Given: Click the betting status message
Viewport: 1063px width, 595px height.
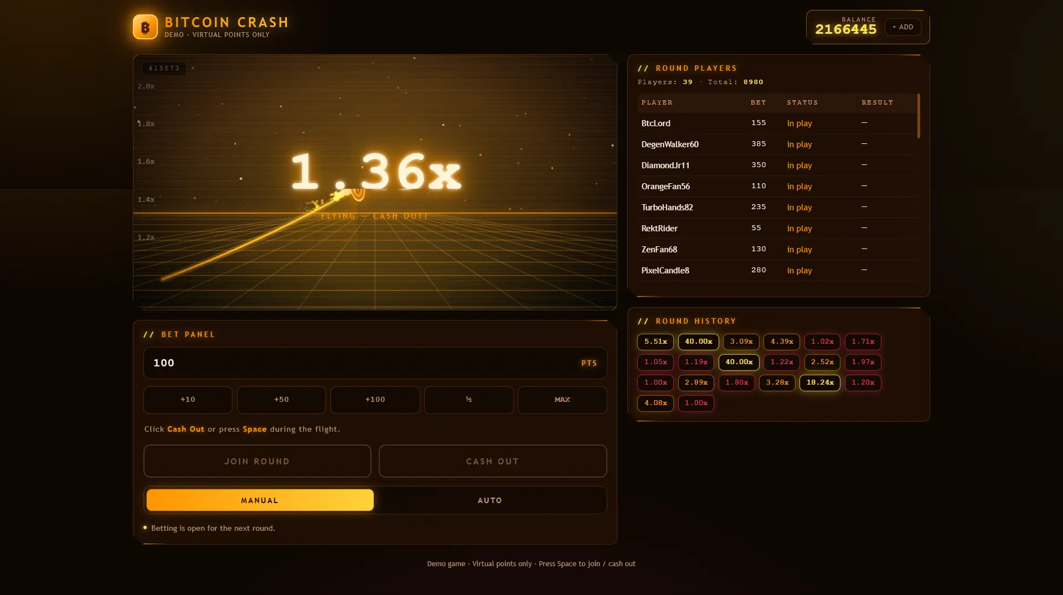Looking at the screenshot, I should point(213,529).
